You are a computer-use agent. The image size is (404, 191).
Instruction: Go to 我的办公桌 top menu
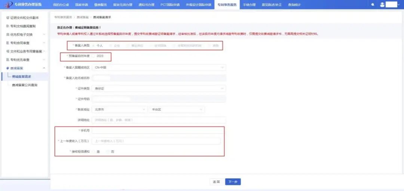(61, 4)
